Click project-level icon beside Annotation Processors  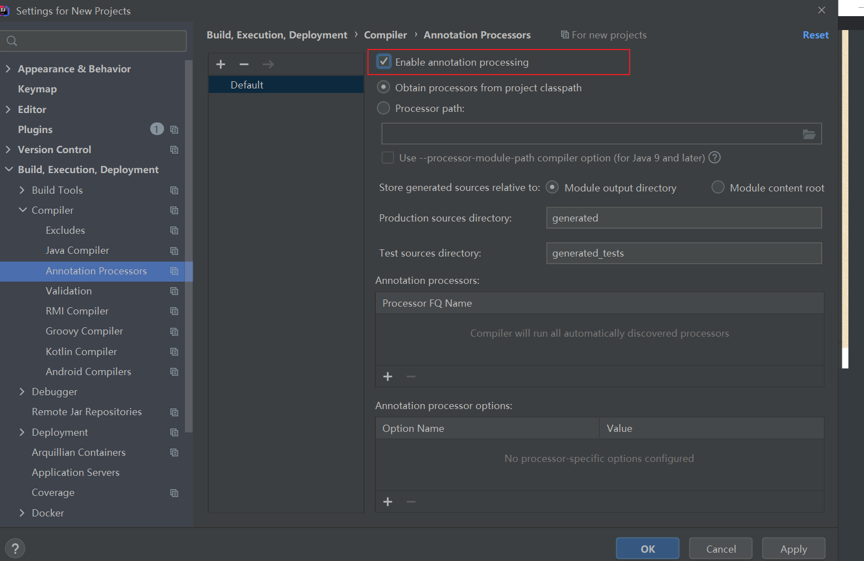174,271
